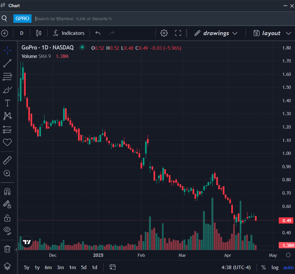
Task: Collapse the drawing toolbar side arrow
Action: 16,250
